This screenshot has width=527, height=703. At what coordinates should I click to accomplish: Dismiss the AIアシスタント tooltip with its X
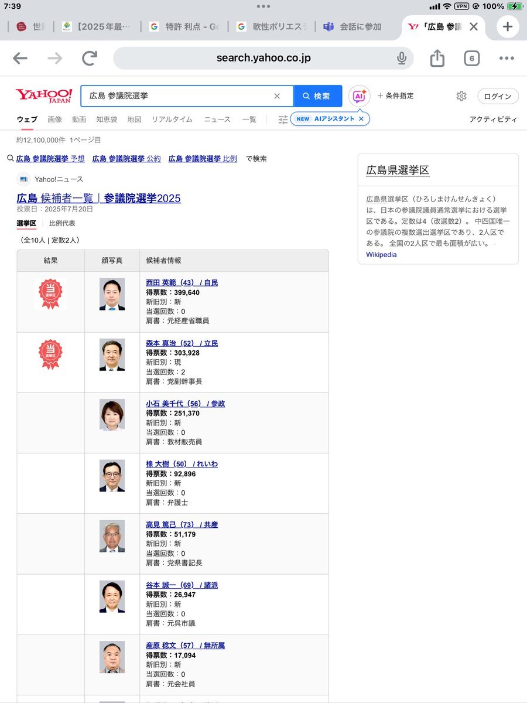coord(361,119)
